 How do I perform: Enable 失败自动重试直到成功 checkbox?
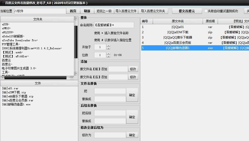[x=206, y=11]
